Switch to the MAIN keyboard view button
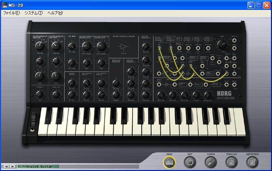The height and width of the screenshot is (171, 272). (x=169, y=163)
